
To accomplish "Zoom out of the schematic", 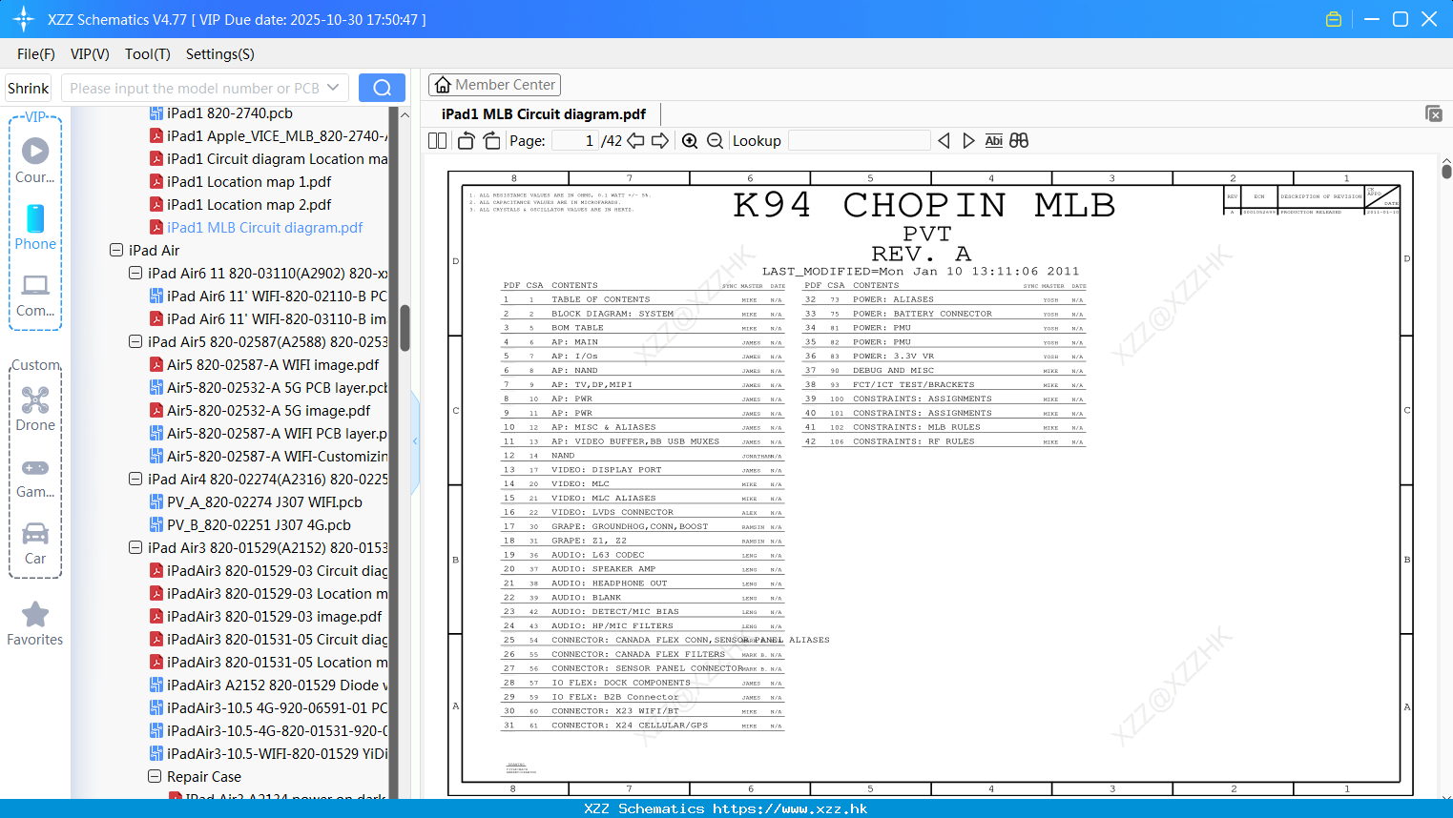I will point(716,141).
